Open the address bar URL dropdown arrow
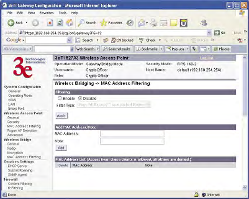This screenshot has height=199, width=249. click(x=209, y=33)
